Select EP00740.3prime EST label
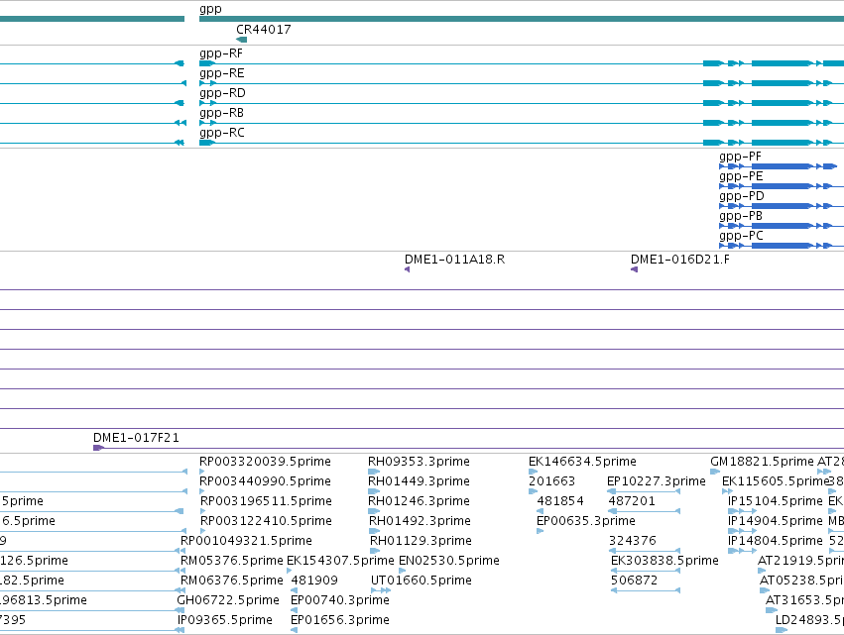The height and width of the screenshot is (635, 844). 340,600
